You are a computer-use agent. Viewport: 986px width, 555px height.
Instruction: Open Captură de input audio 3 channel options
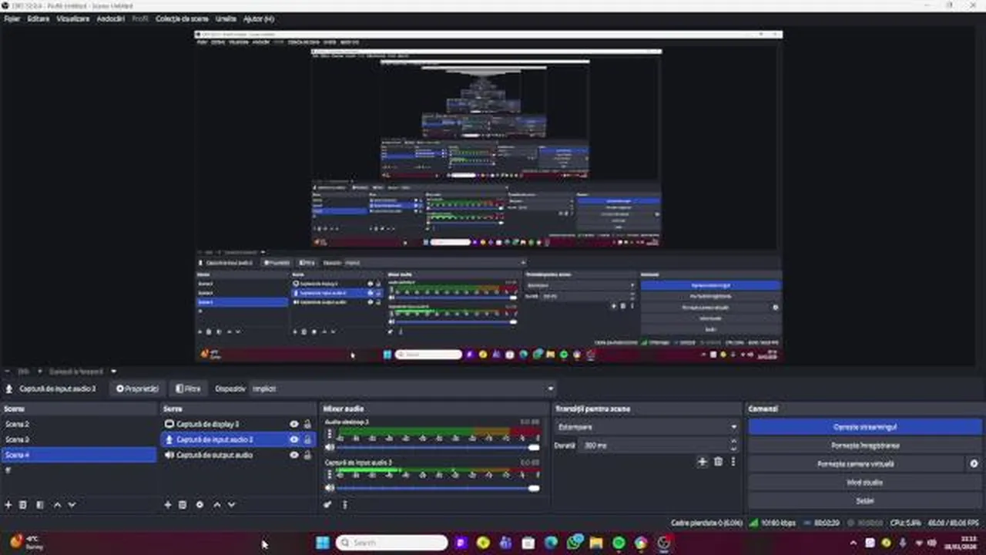pyautogui.click(x=330, y=475)
